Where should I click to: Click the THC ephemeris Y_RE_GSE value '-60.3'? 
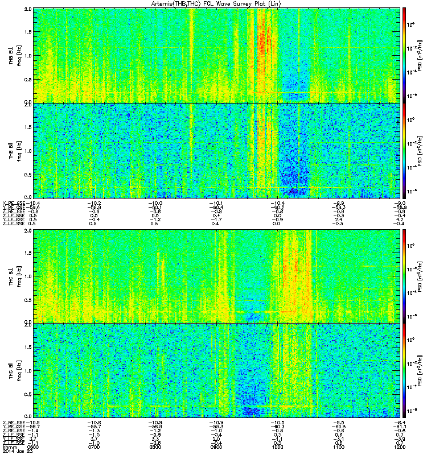(x=277, y=427)
